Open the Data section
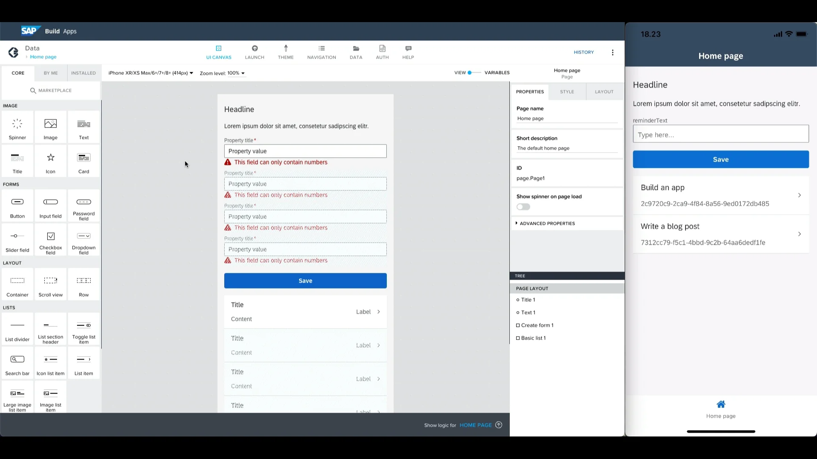This screenshot has height=459, width=817. pyautogui.click(x=356, y=52)
